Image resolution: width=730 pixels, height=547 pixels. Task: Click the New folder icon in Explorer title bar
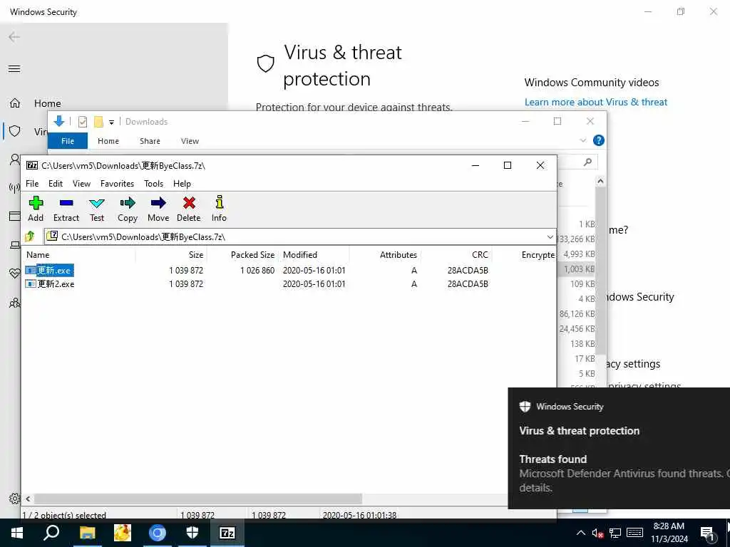click(98, 122)
